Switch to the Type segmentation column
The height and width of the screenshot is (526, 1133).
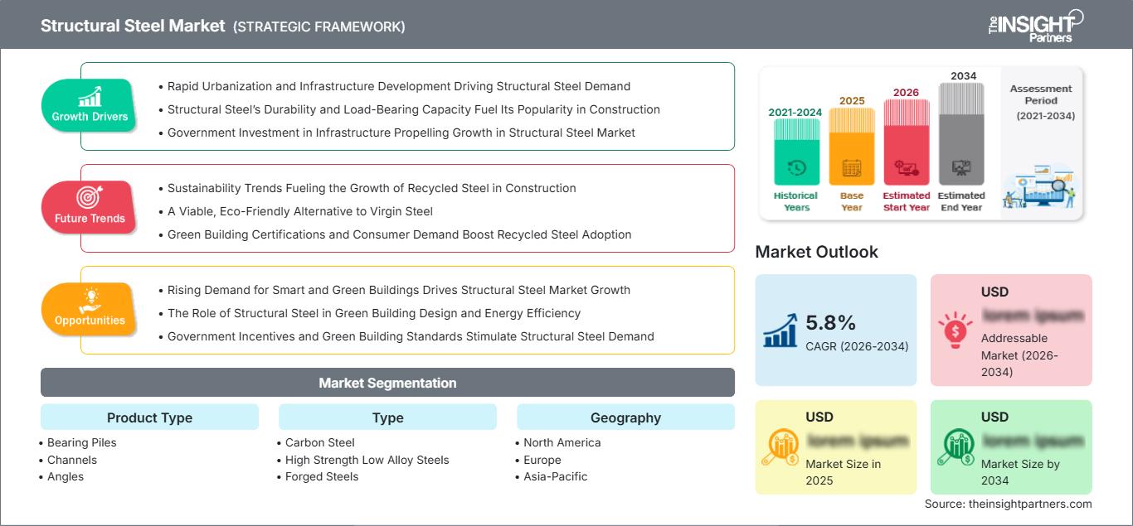pyautogui.click(x=387, y=417)
